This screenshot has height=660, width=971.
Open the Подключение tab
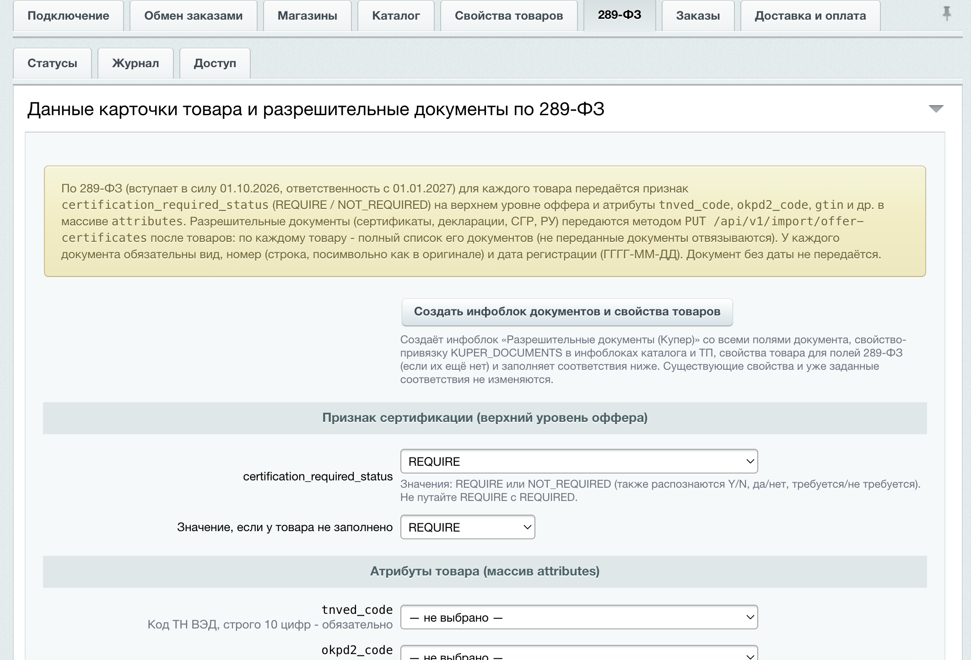[68, 16]
